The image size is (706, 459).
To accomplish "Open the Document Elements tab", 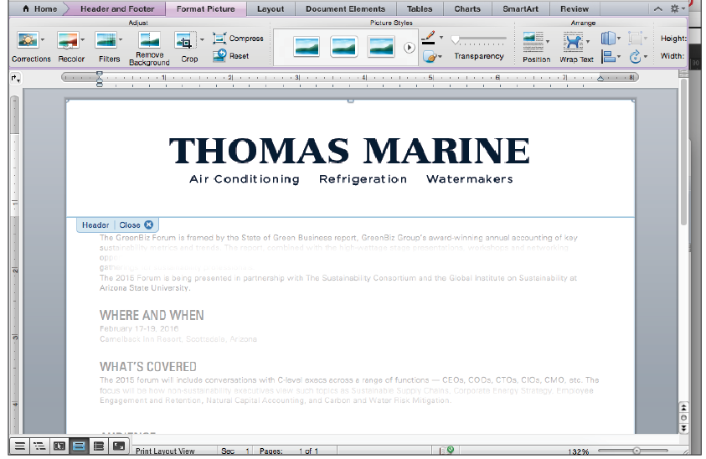I will click(345, 8).
